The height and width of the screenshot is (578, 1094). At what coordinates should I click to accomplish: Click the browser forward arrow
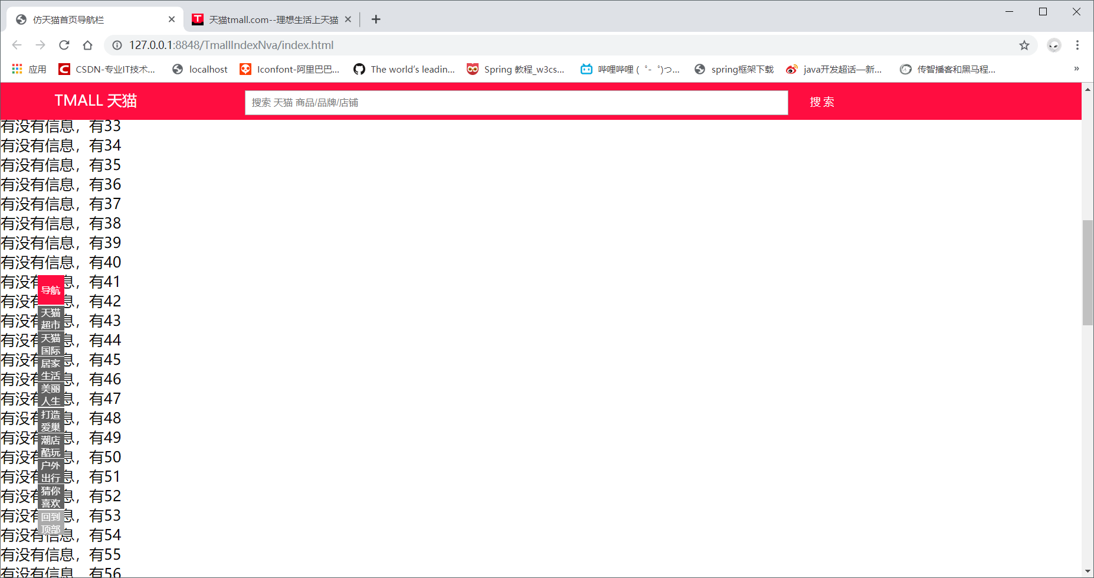point(40,45)
